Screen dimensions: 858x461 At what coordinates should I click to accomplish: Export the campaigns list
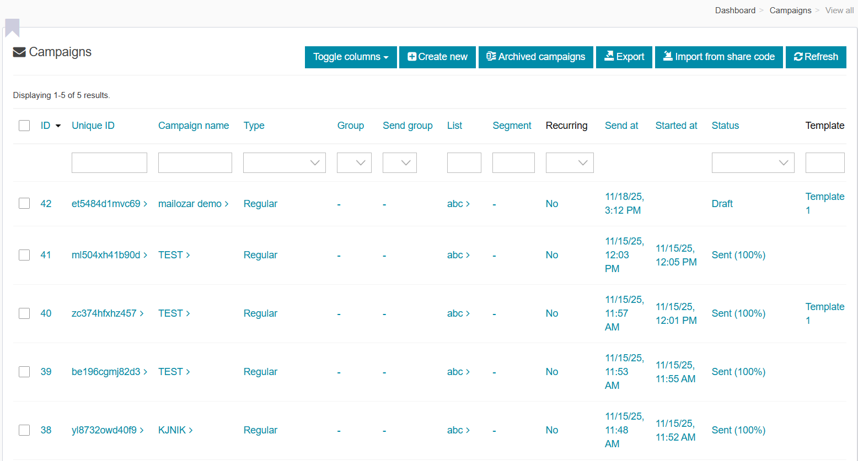(x=624, y=57)
